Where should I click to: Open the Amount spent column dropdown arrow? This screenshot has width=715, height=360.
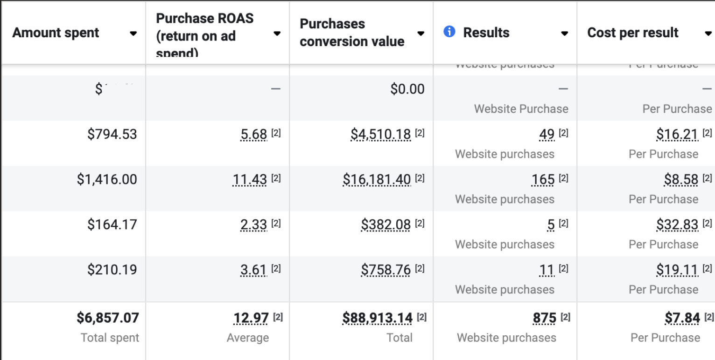133,34
